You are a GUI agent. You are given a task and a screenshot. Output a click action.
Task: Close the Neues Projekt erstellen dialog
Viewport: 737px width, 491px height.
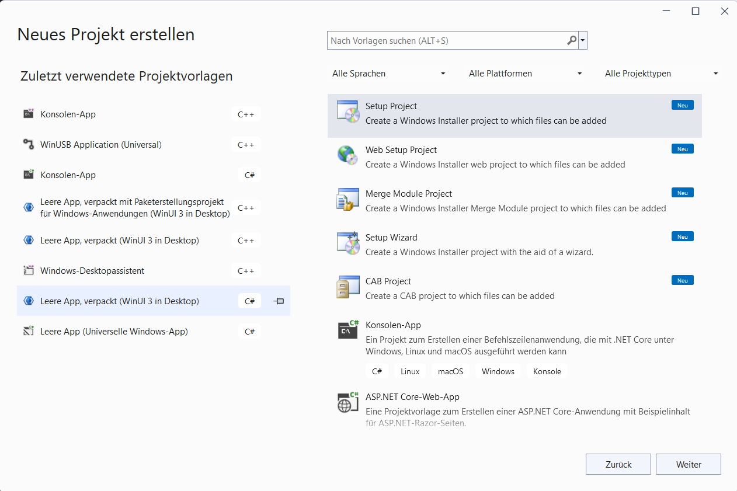724,11
